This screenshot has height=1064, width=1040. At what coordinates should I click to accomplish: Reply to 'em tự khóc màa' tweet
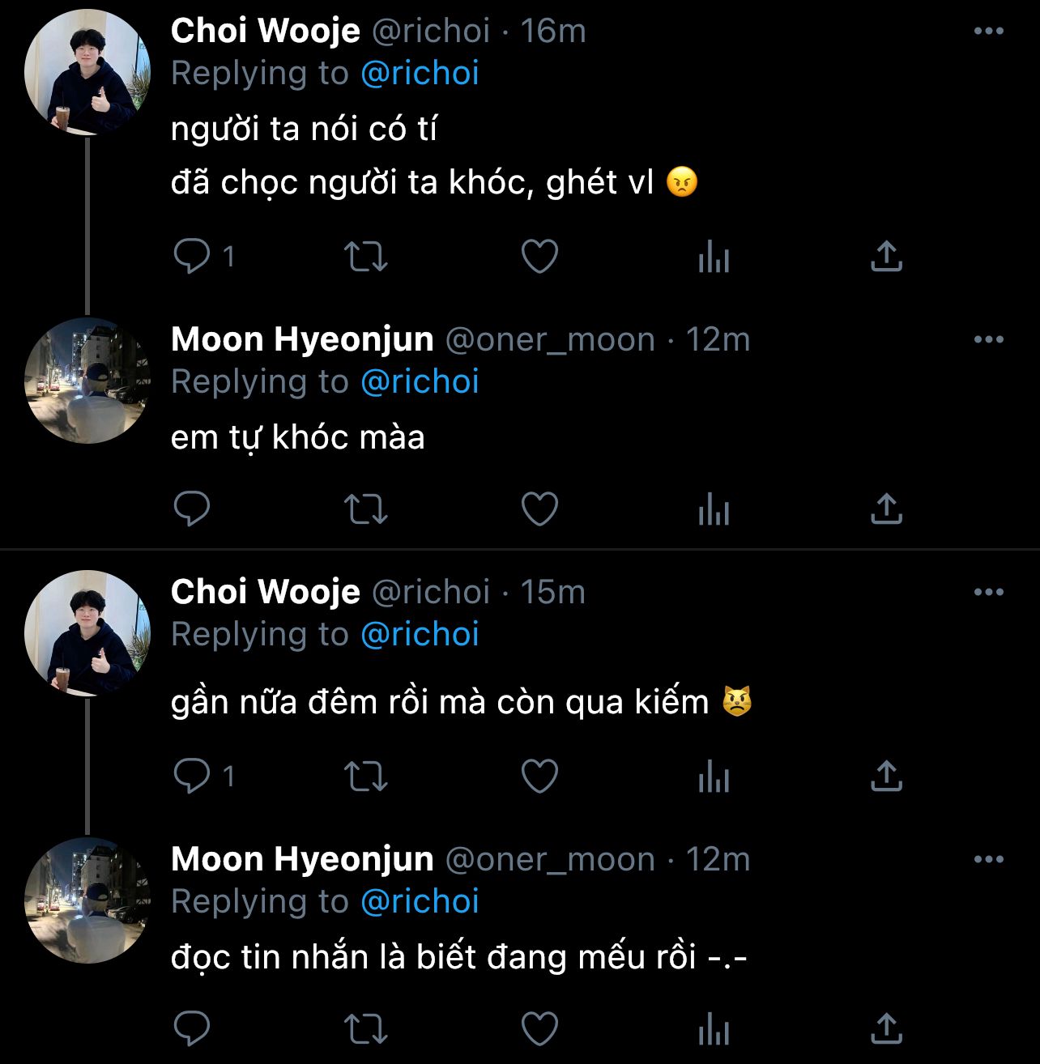pos(192,509)
